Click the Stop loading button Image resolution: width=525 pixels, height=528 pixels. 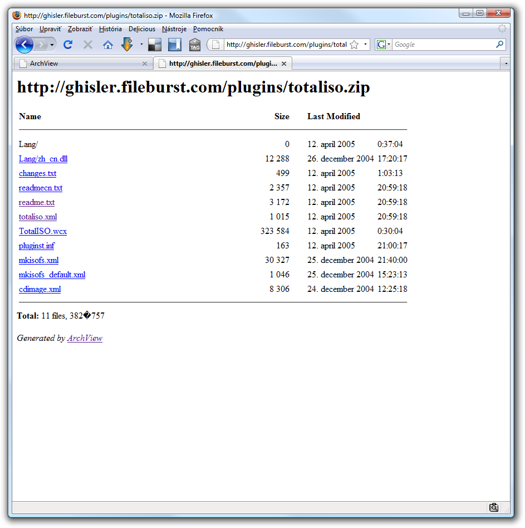click(88, 45)
